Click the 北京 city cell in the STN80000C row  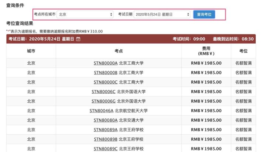point(31,82)
